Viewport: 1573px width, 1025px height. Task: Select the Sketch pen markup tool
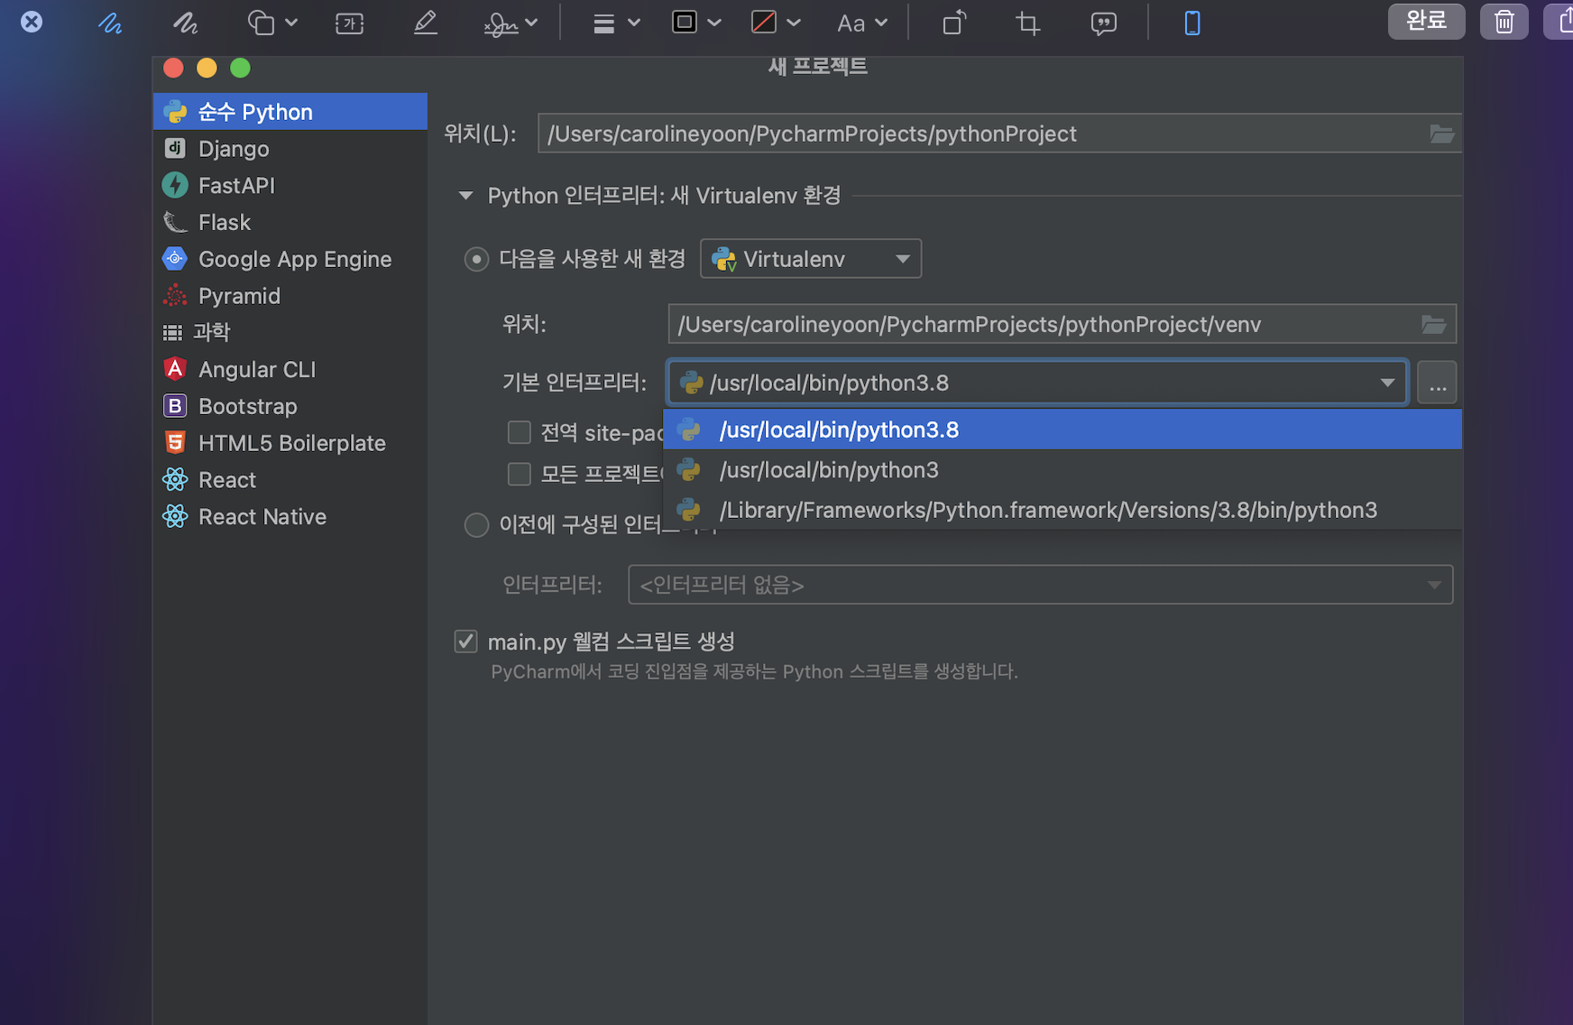110,23
